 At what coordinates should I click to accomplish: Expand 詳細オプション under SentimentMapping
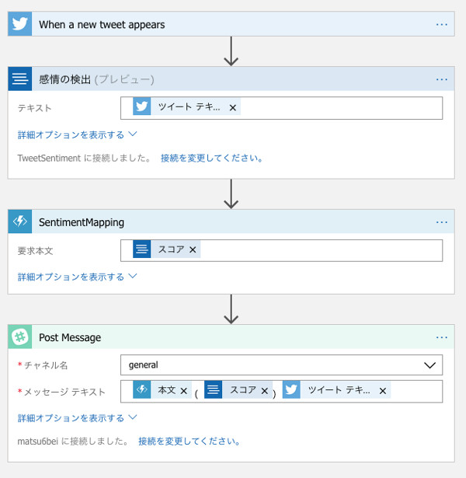pos(77,277)
